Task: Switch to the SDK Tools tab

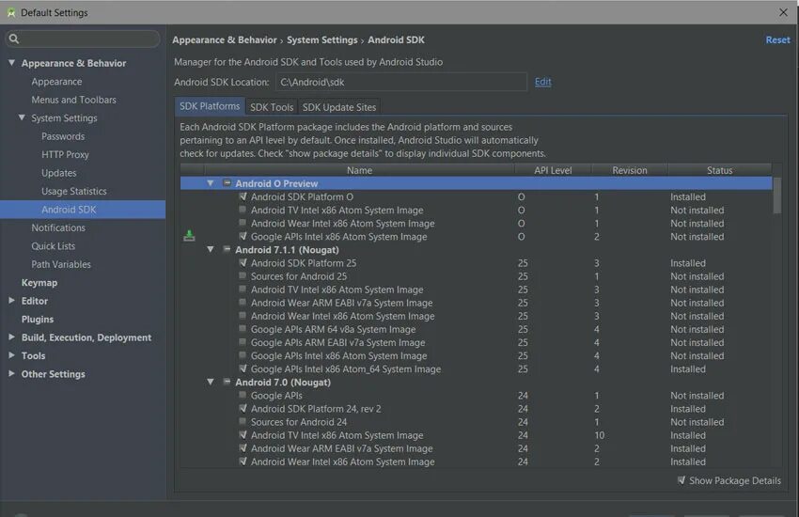Action: click(272, 107)
